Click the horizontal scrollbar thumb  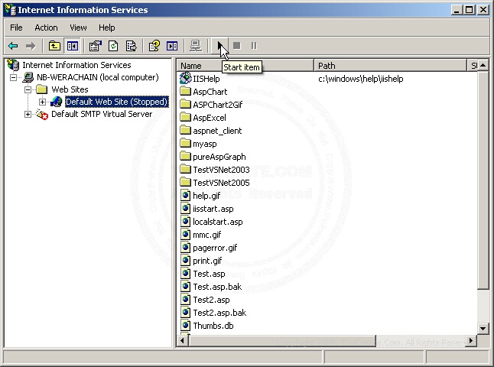[x=282, y=340]
